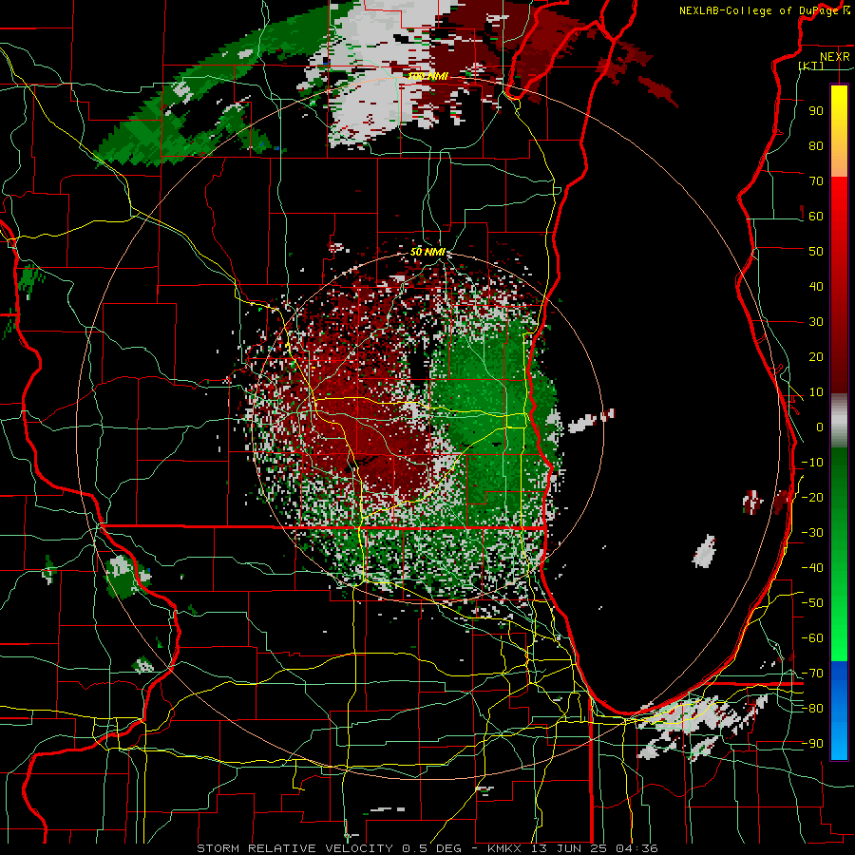Click the 30 label on velocity scale

point(816,322)
